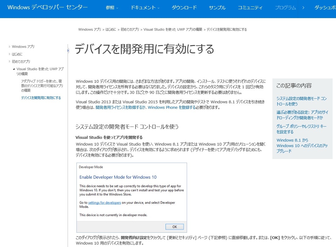
Task: Click the この記事の内容 panel heading
Action: (x=294, y=85)
